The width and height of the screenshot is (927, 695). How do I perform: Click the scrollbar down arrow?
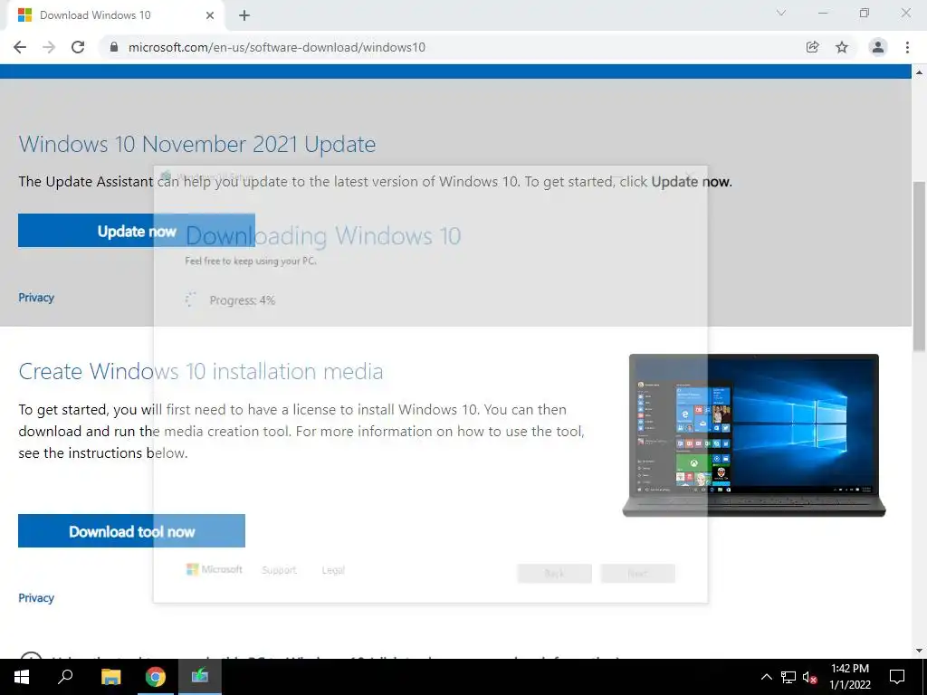(x=919, y=651)
